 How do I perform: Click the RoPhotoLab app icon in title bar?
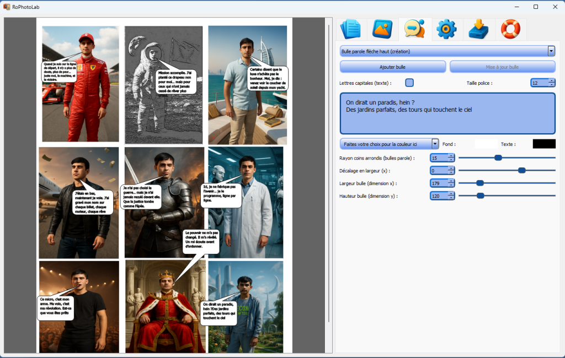7,7
